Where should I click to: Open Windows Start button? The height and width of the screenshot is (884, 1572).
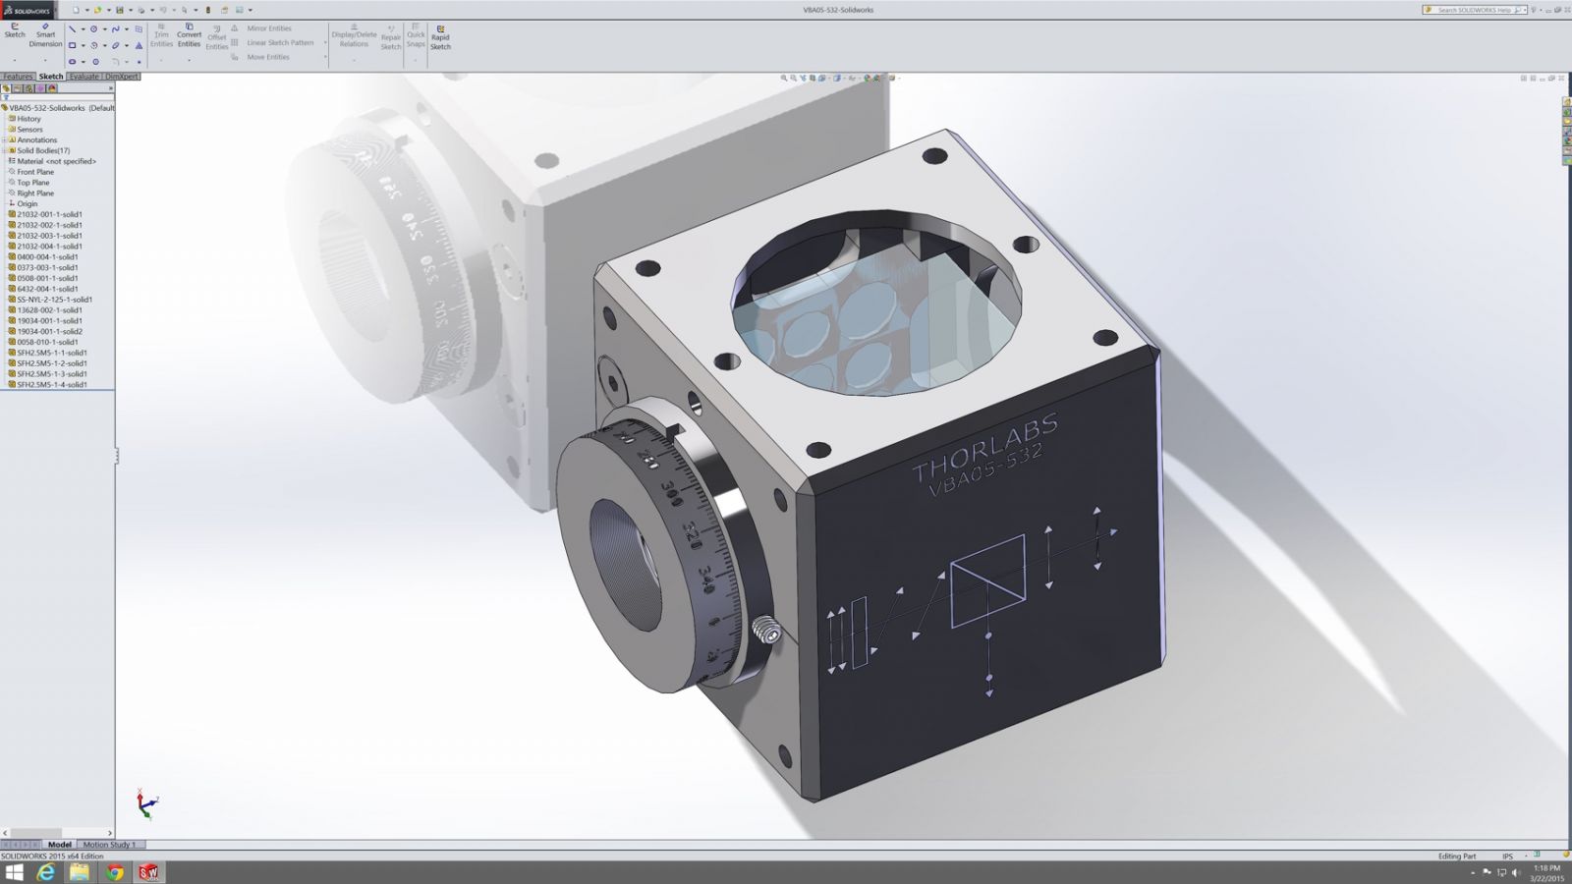(x=14, y=872)
